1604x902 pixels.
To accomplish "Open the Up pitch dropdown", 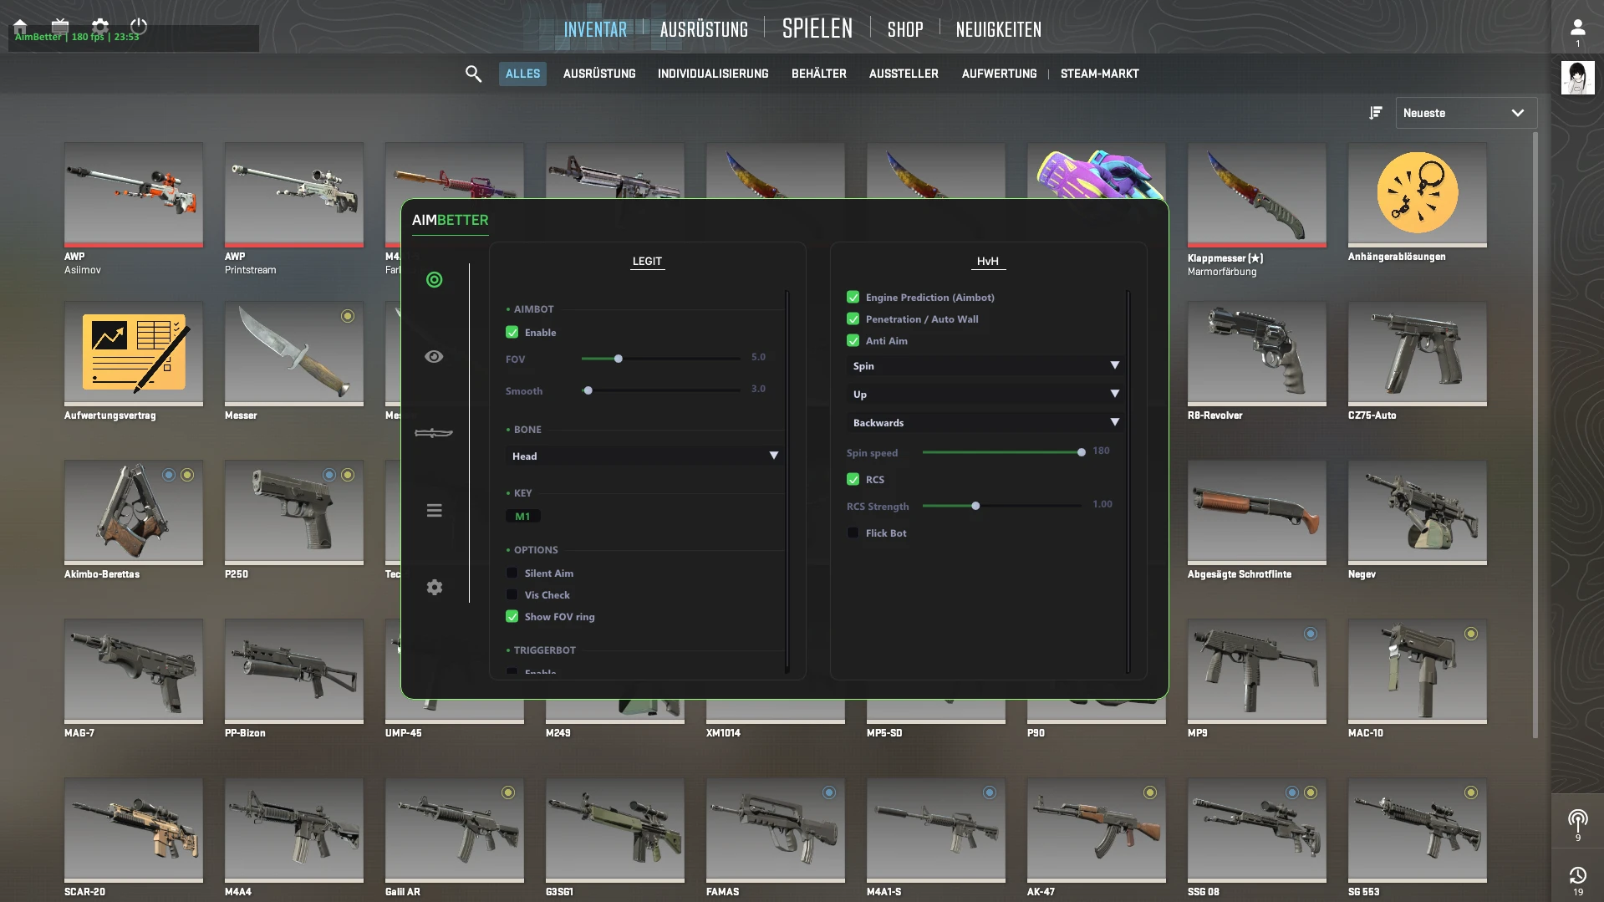I will [x=985, y=394].
